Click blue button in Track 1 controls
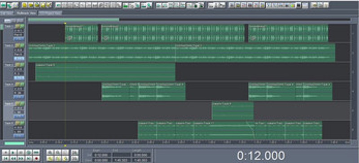 coord(19,39)
